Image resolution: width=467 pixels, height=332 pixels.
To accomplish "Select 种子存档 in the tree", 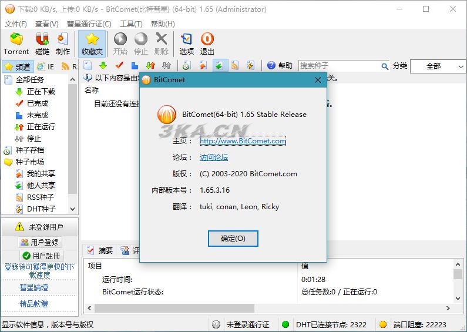I will coord(30,150).
